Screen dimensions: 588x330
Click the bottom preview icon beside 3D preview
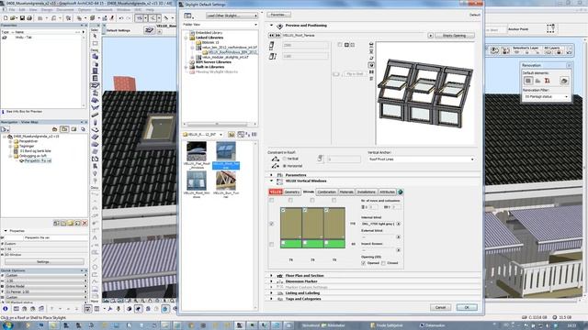[371, 79]
